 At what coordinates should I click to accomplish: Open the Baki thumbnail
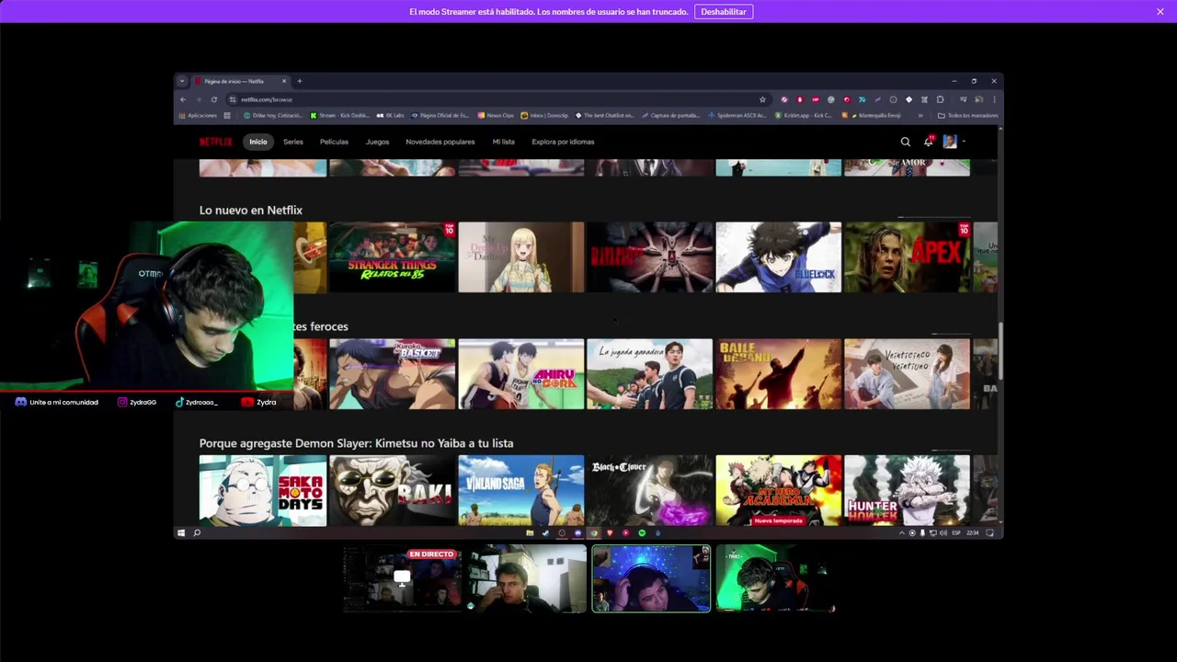click(392, 490)
